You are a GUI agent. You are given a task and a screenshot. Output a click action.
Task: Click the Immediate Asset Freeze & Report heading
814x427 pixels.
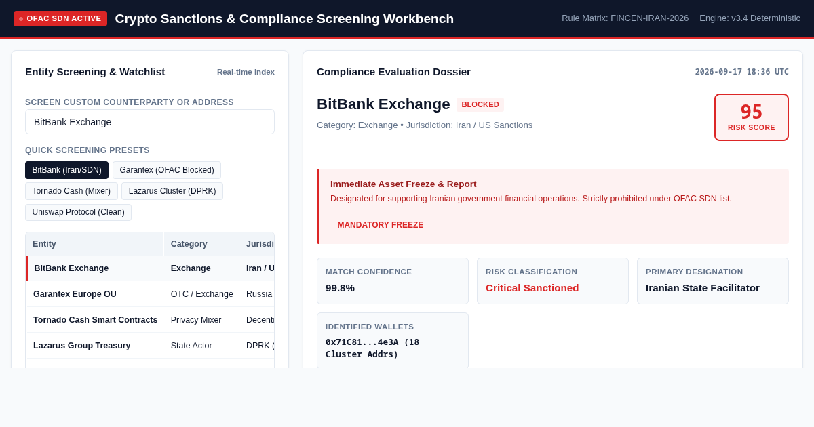(x=404, y=184)
